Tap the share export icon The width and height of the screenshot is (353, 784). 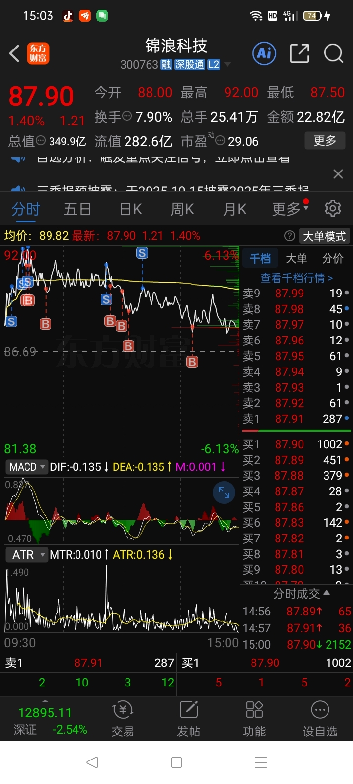coord(300,53)
